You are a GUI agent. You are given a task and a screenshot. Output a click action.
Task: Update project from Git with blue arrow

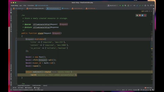137,6
